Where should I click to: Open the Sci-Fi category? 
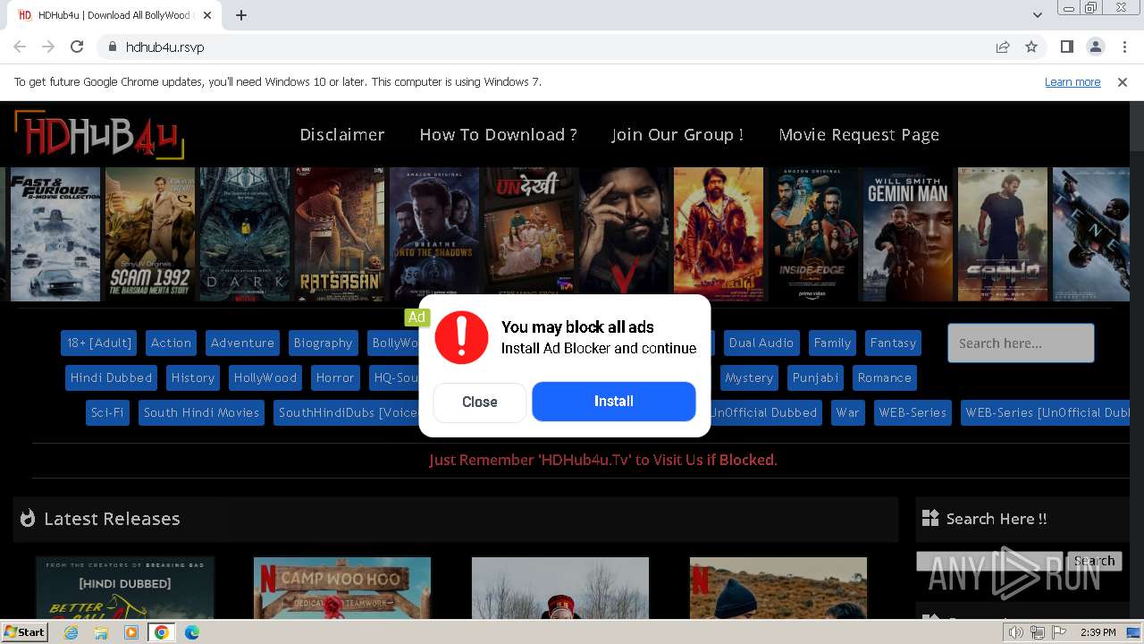107,412
